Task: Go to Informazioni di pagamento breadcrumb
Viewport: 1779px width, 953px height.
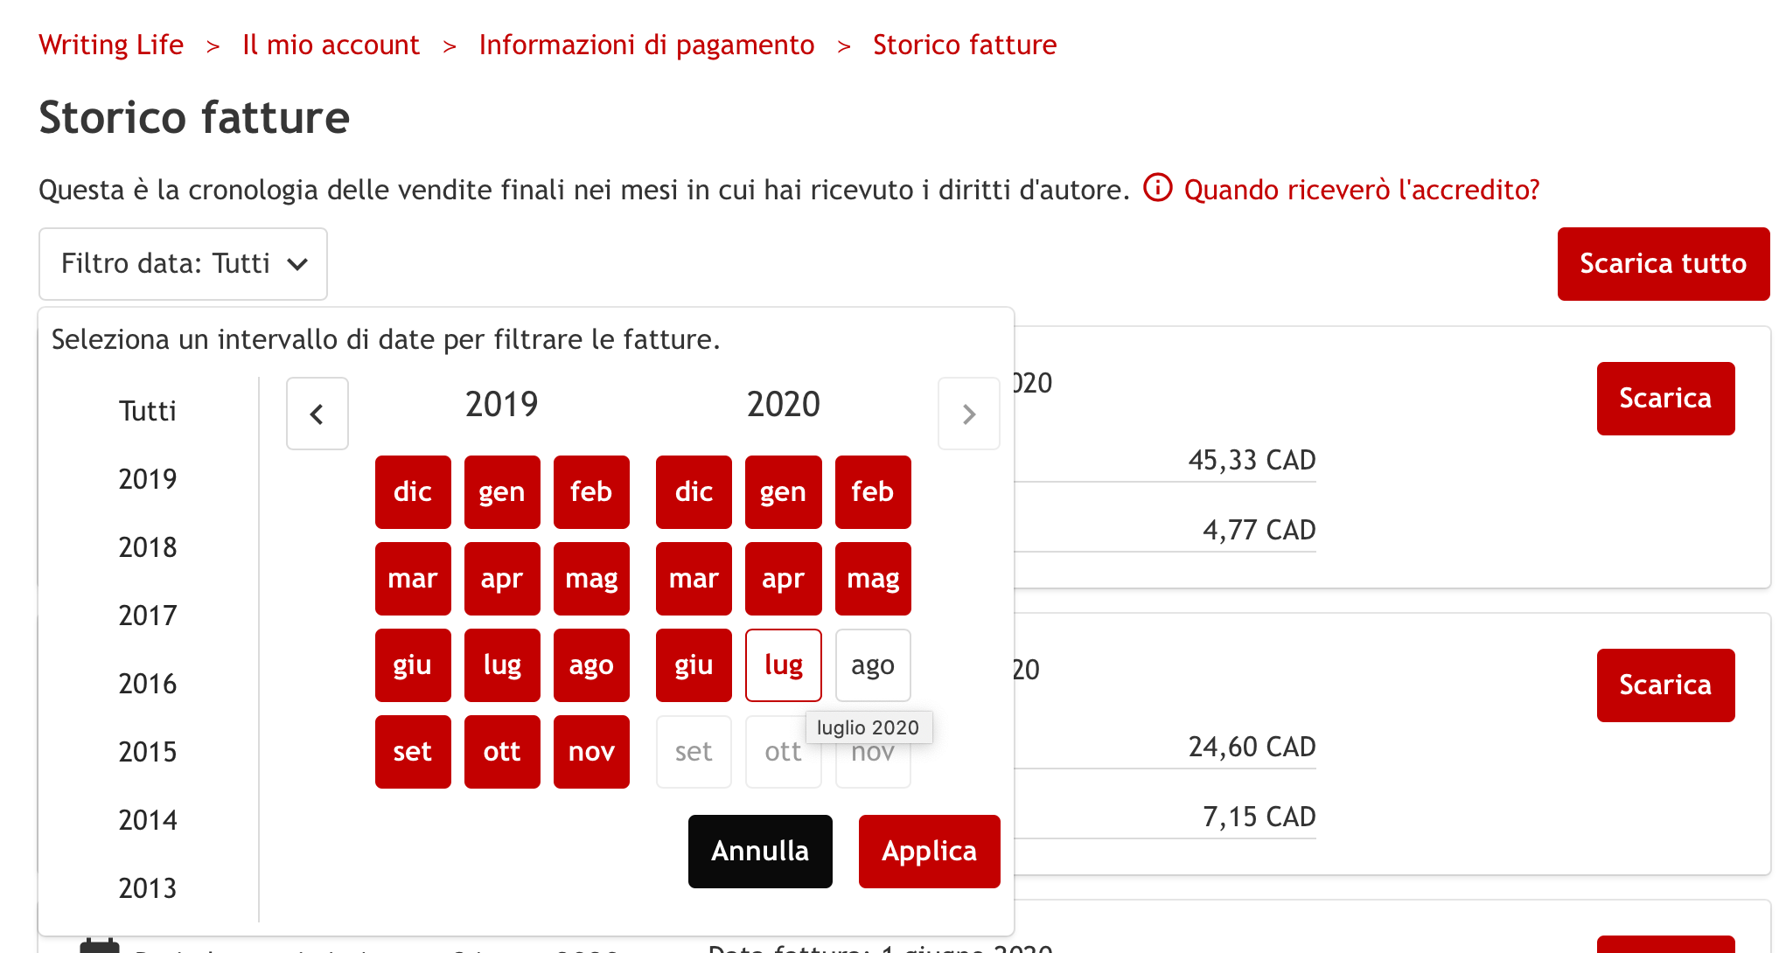Action: tap(646, 45)
